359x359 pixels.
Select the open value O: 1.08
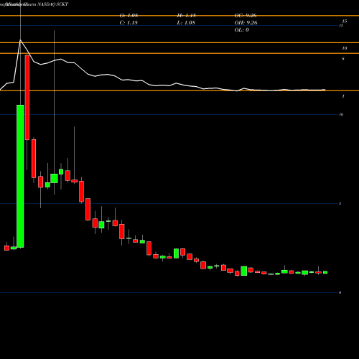point(129,16)
